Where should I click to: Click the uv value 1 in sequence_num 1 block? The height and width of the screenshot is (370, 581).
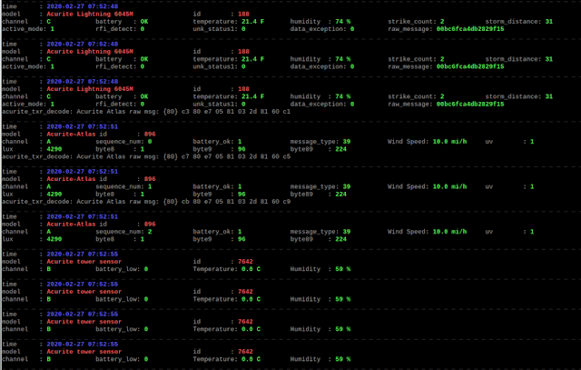[x=532, y=186]
